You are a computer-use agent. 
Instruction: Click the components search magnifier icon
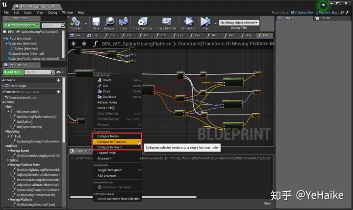pyautogui.click(x=63, y=25)
